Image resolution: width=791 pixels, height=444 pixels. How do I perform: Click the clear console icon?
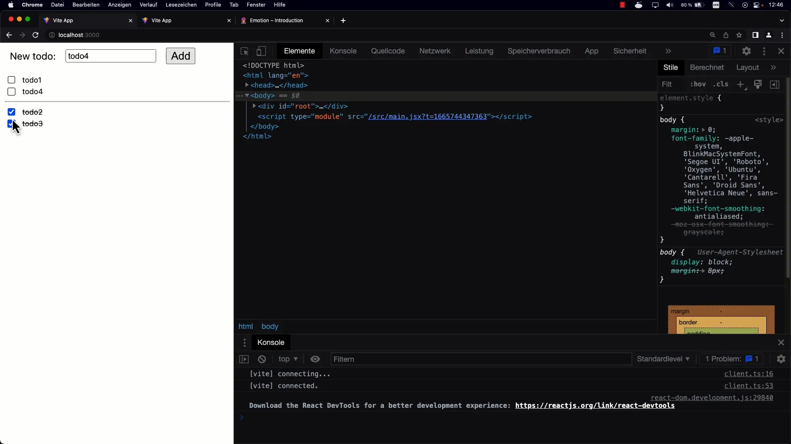(262, 358)
